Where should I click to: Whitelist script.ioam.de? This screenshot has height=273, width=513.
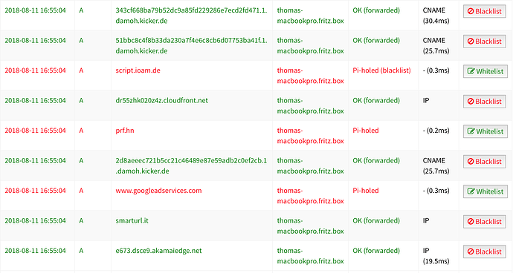485,71
